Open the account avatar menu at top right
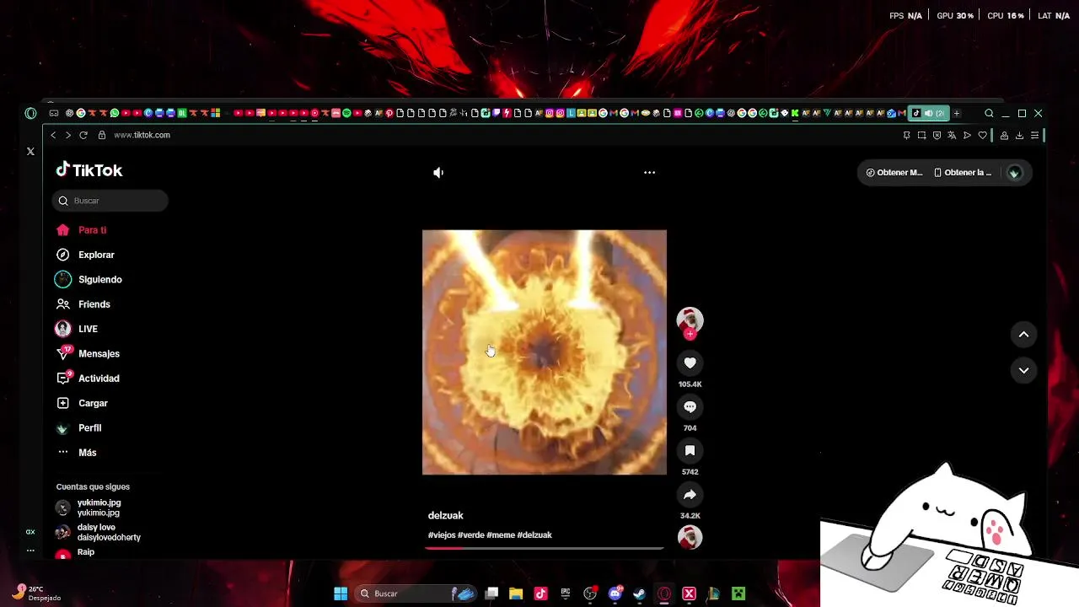Screen dimensions: 1079x607 (1014, 172)
